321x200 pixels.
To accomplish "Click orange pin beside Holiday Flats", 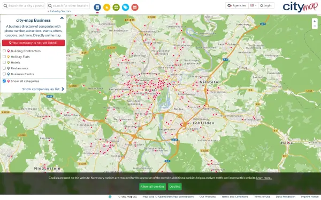I will point(9,57).
